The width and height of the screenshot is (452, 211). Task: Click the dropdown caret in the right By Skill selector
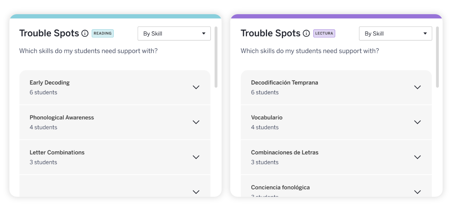[x=425, y=33]
